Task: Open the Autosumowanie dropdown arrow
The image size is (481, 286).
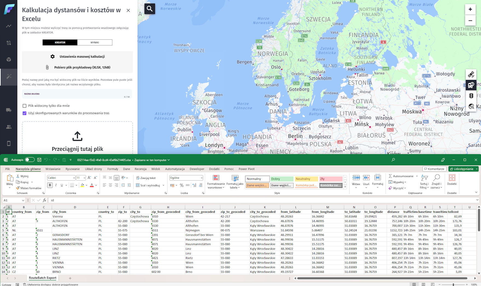Action: (417, 176)
